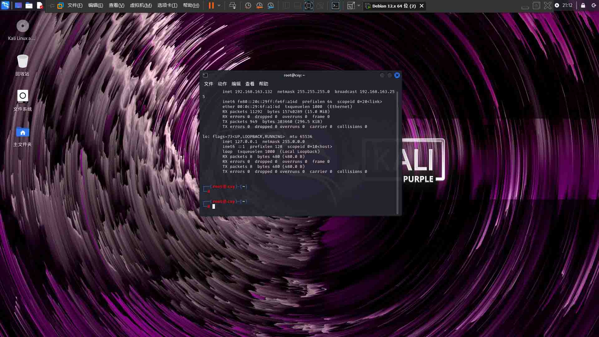Click the lock screen icon
The width and height of the screenshot is (599, 337).
(x=583, y=6)
